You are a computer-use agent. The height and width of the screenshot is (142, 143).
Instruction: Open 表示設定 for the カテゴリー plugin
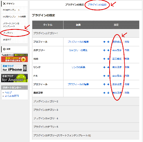(x=117, y=50)
